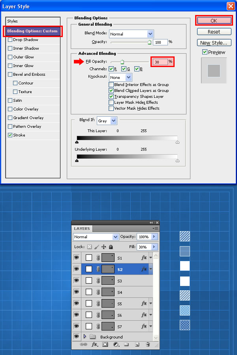237x355 pixels.
Task: Click link layers icon at panel bottom
Action: click(x=83, y=344)
